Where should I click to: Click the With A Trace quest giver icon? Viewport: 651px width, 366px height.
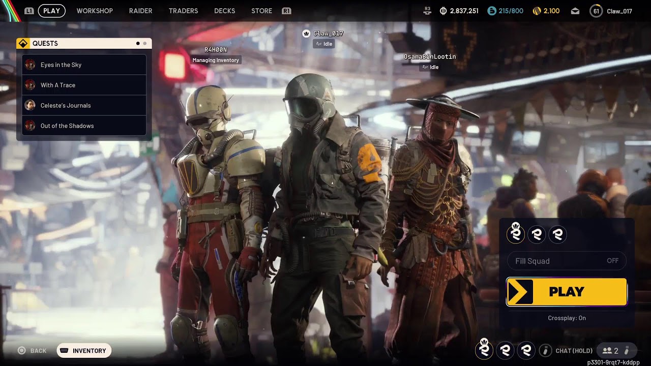point(30,85)
